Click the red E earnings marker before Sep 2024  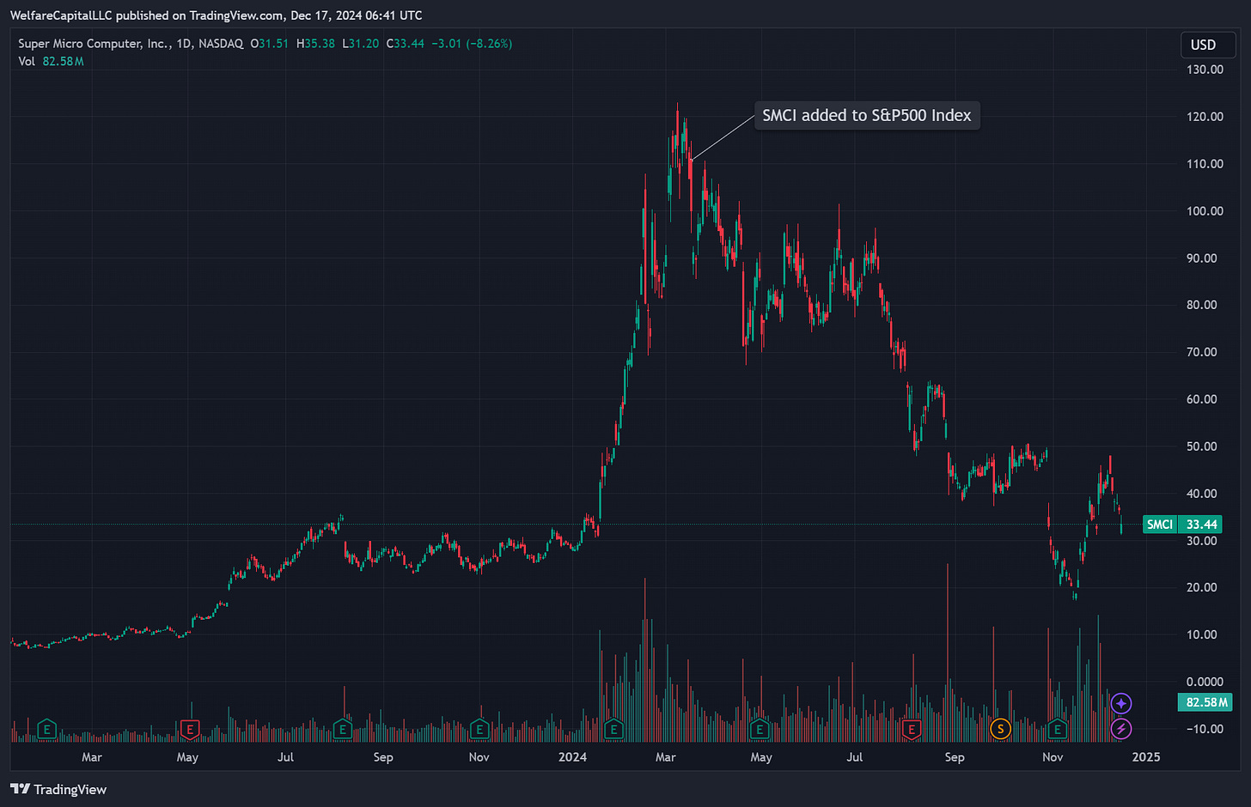(x=911, y=730)
